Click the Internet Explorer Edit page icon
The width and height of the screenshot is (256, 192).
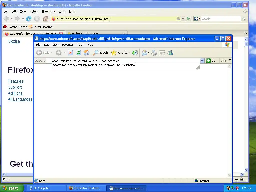[162, 53]
